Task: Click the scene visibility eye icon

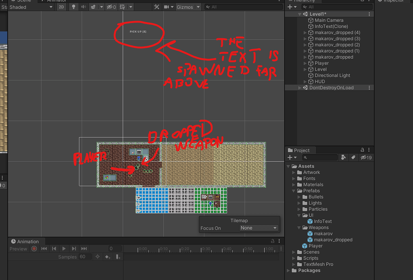Action: (x=109, y=7)
